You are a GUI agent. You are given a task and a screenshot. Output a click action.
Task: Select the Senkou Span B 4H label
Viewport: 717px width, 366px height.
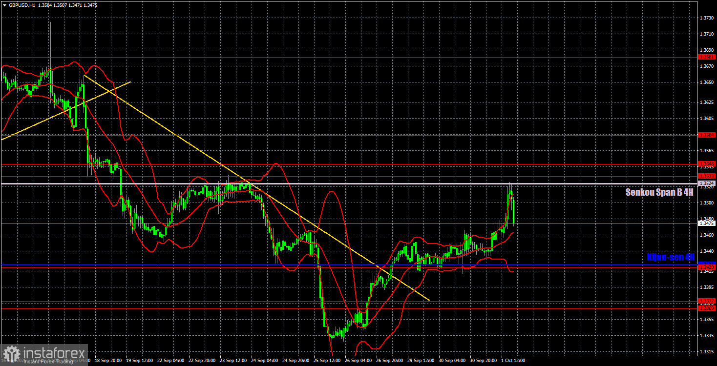coord(659,193)
